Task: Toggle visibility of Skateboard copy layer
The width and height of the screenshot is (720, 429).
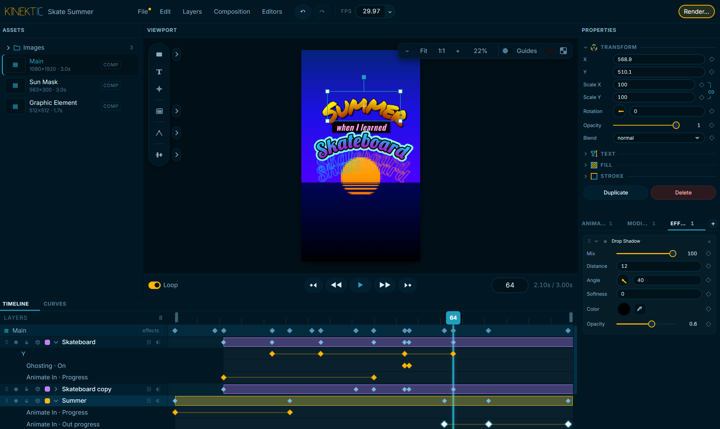Action: (x=16, y=389)
